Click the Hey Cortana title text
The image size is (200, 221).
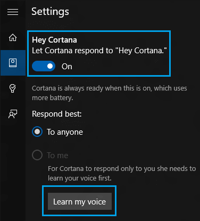pyautogui.click(x=54, y=40)
